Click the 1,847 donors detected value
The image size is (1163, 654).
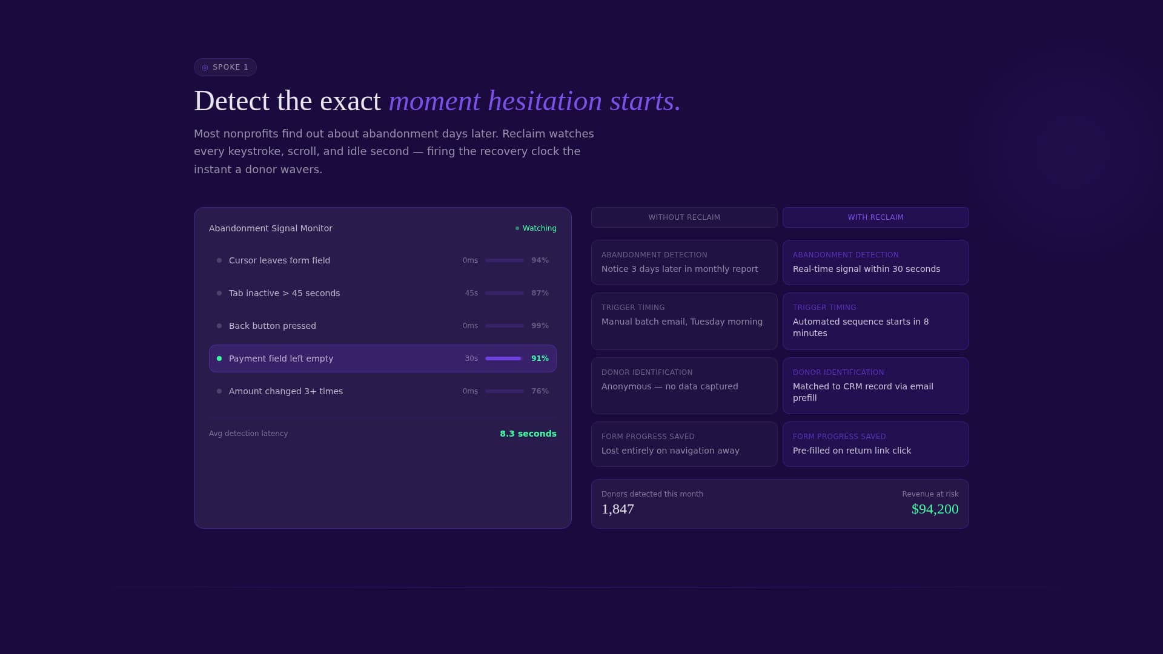[618, 509]
